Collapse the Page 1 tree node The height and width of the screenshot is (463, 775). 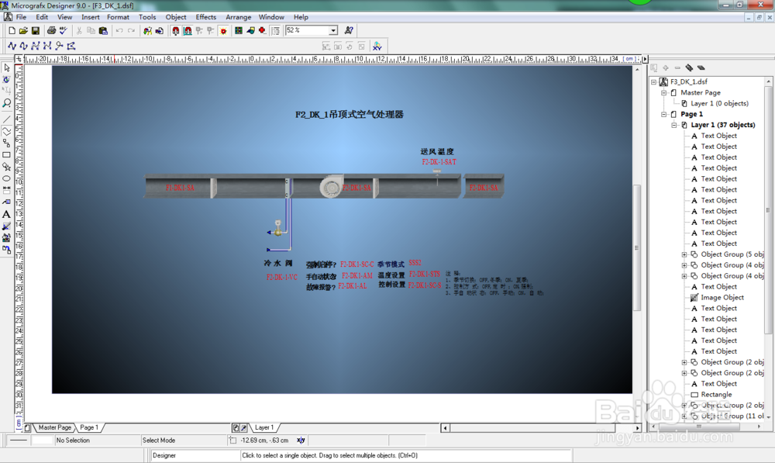point(664,114)
